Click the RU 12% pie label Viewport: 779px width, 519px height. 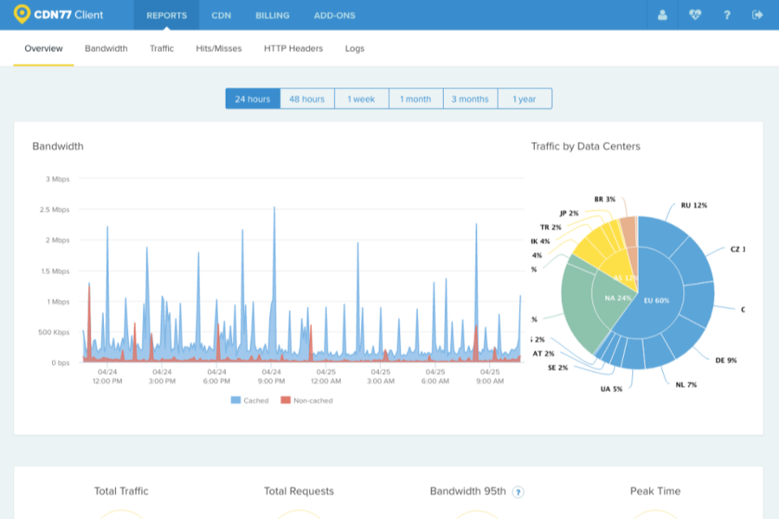(x=694, y=205)
